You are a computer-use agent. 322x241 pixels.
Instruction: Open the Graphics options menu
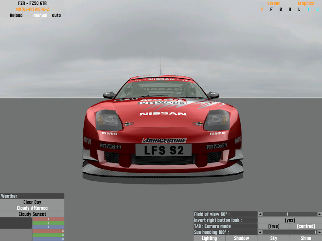(x=306, y=3)
